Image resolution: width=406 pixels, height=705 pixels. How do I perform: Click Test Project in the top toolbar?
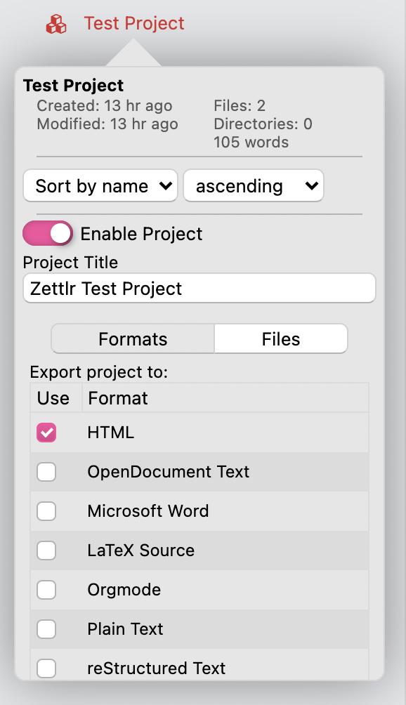133,23
